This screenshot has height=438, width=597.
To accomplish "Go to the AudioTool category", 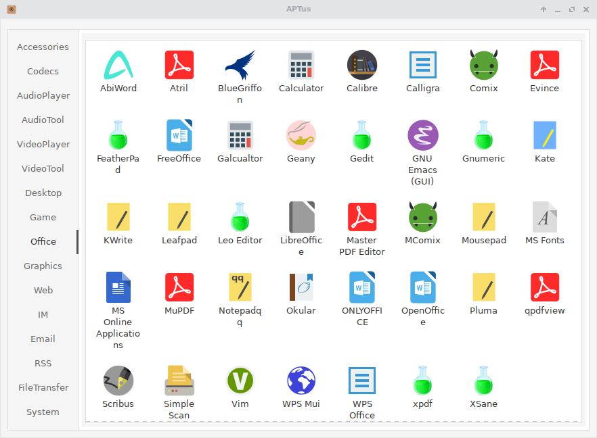I will click(x=43, y=120).
